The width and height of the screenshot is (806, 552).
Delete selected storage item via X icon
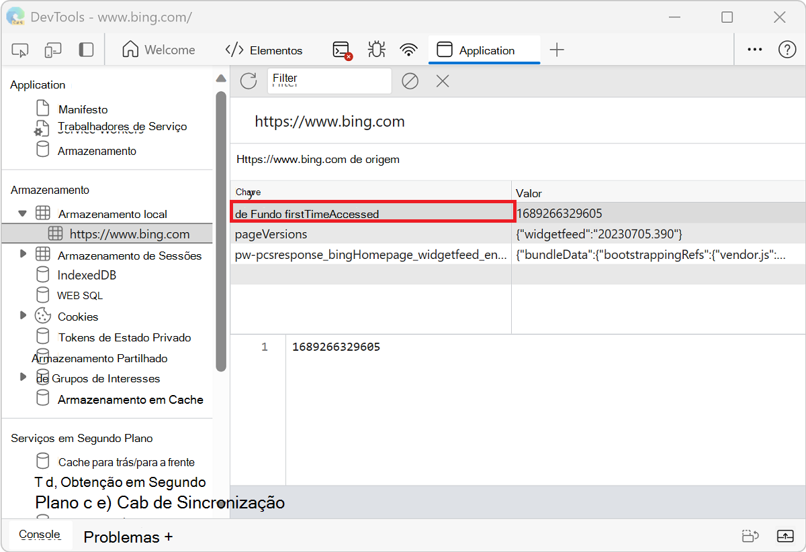tap(442, 80)
